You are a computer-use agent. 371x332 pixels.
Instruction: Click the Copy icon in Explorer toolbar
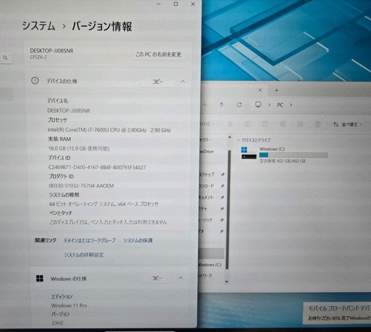pyautogui.click(x=248, y=124)
